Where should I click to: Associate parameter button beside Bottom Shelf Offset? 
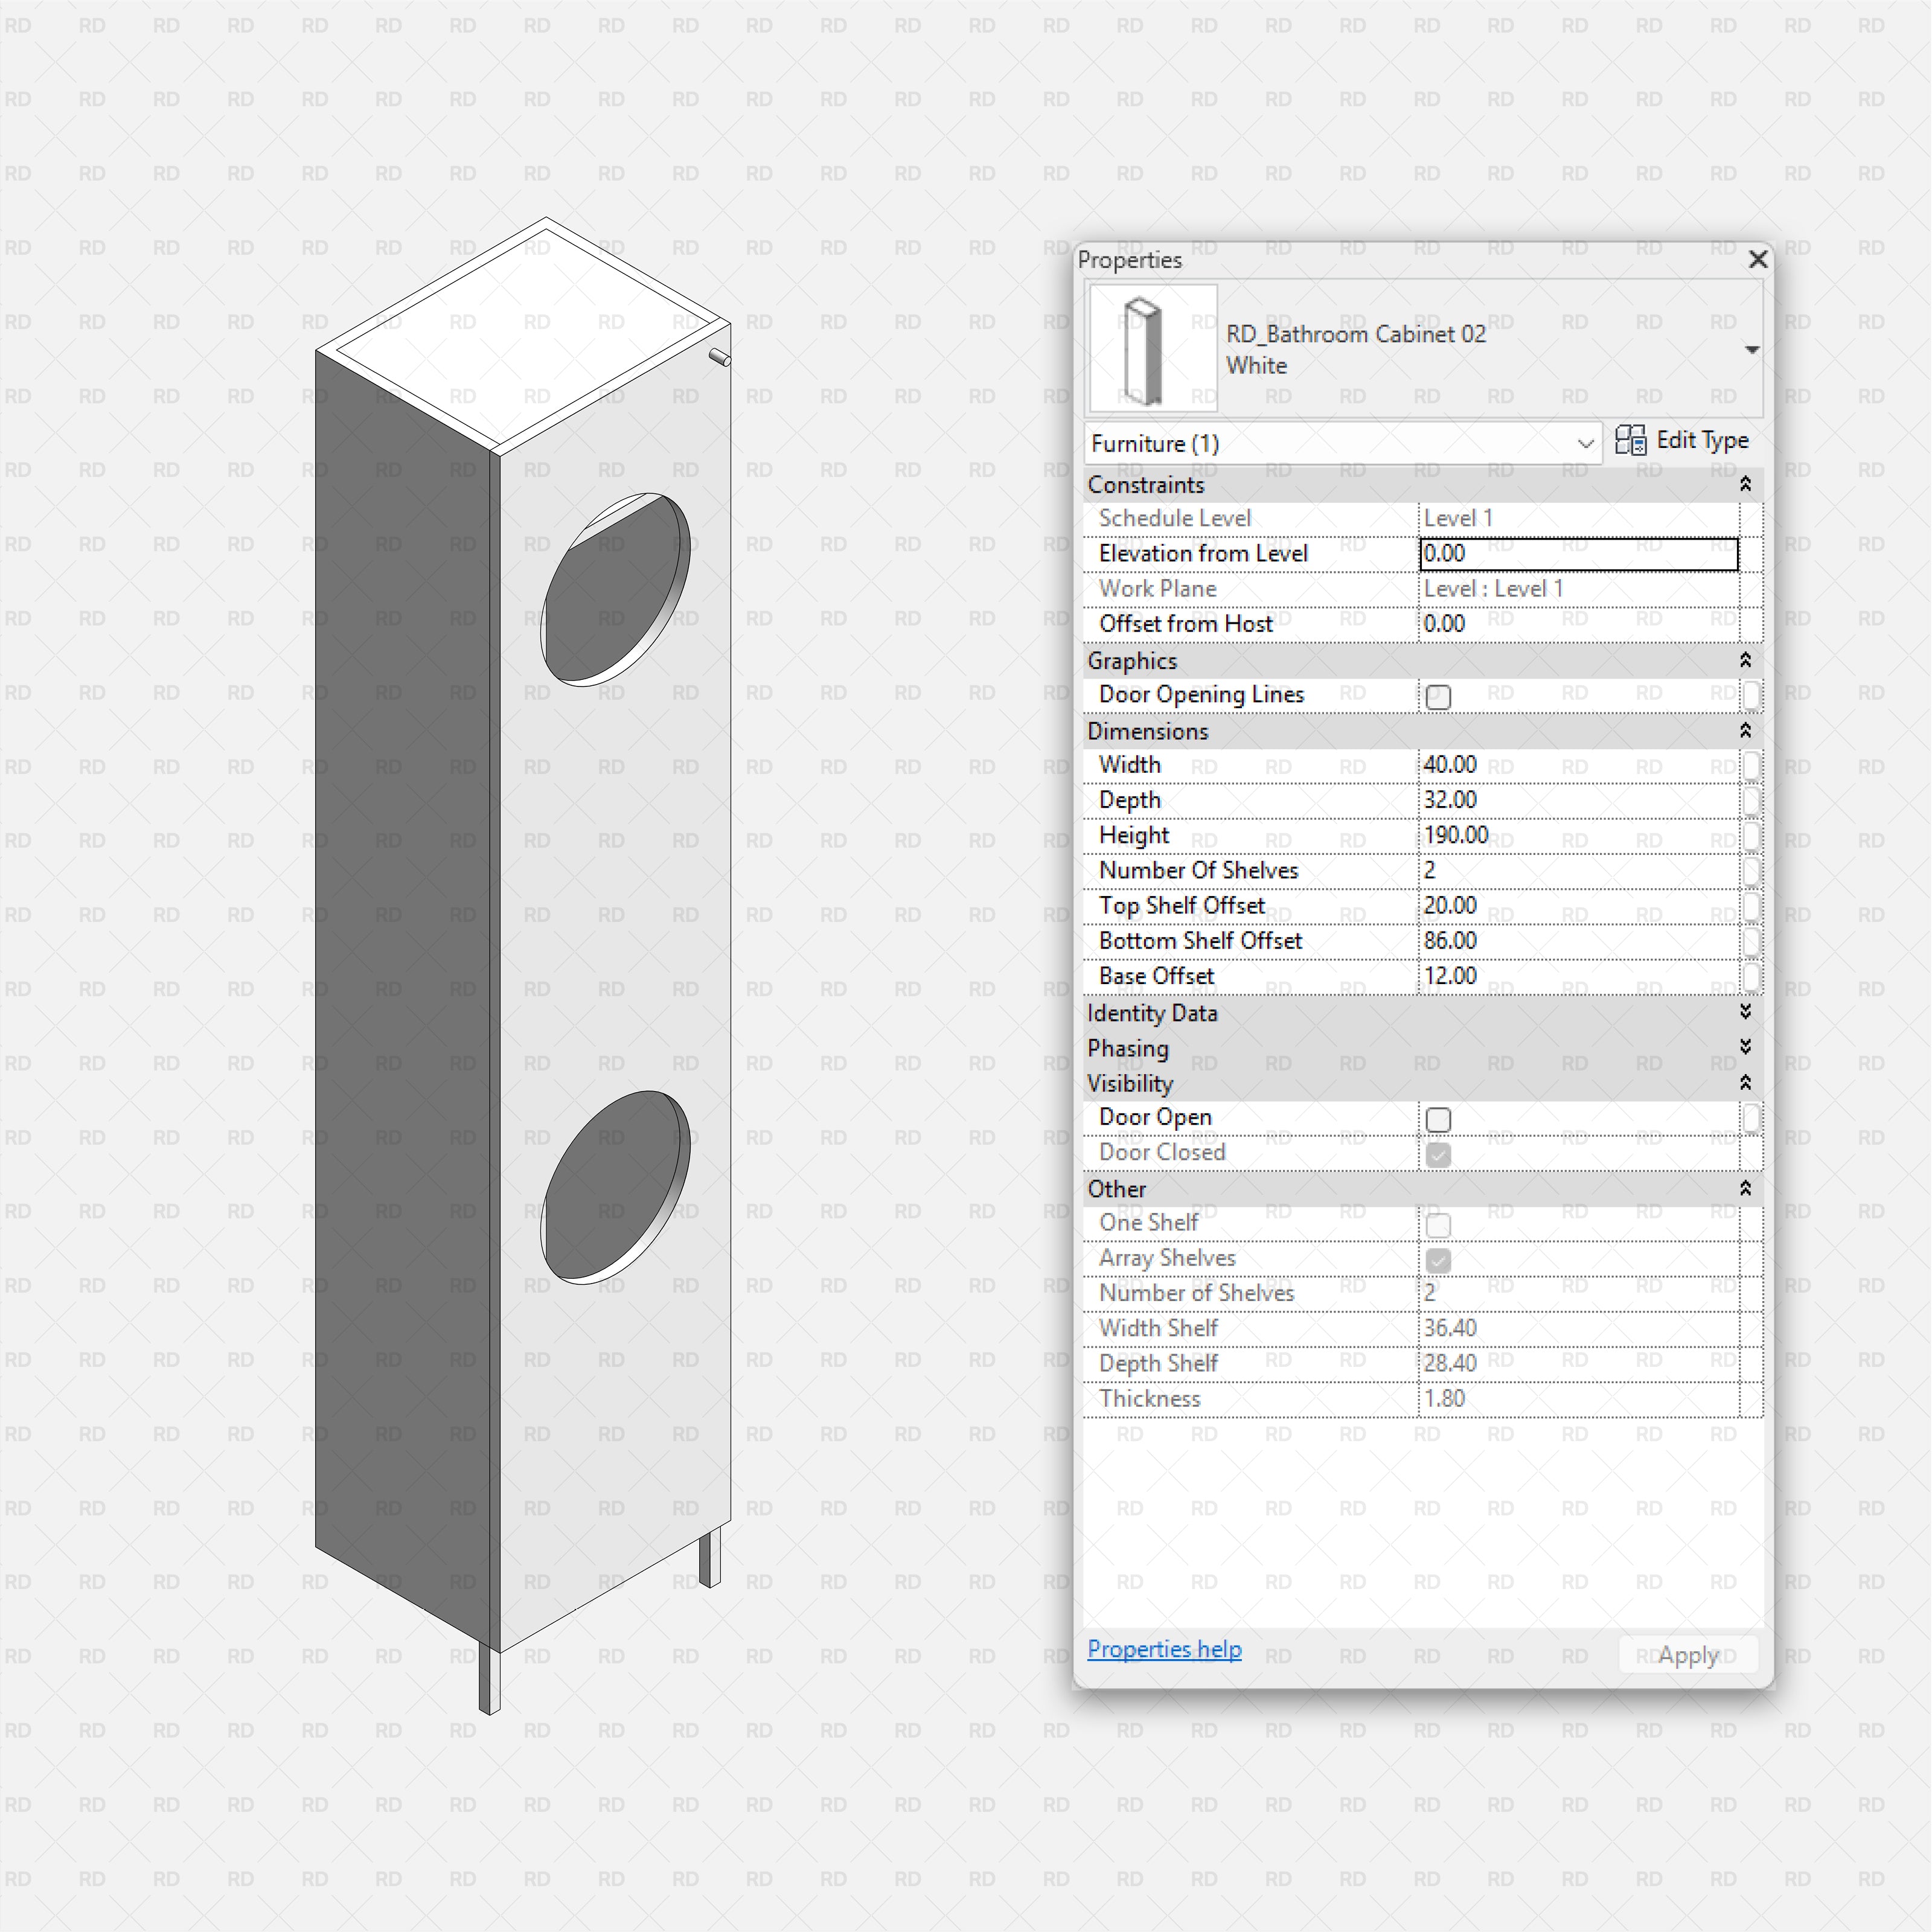(1751, 941)
